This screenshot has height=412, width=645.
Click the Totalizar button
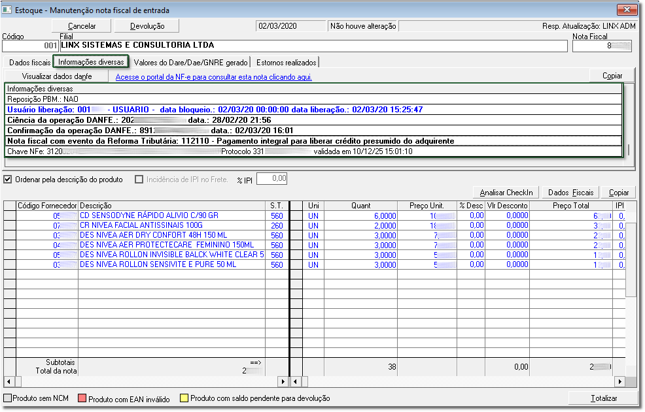pyautogui.click(x=603, y=398)
